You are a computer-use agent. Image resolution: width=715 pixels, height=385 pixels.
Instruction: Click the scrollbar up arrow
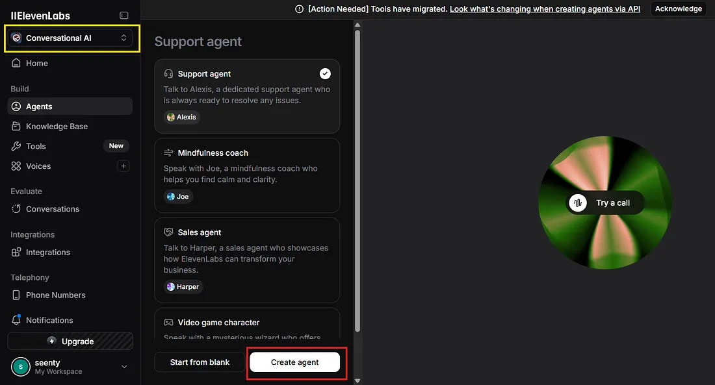pyautogui.click(x=357, y=25)
